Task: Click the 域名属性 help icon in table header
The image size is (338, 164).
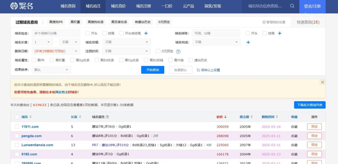Action: [107, 117]
